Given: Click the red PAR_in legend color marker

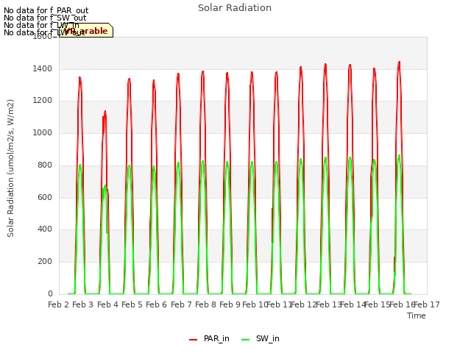Looking at the screenshot, I should [x=193, y=340].
